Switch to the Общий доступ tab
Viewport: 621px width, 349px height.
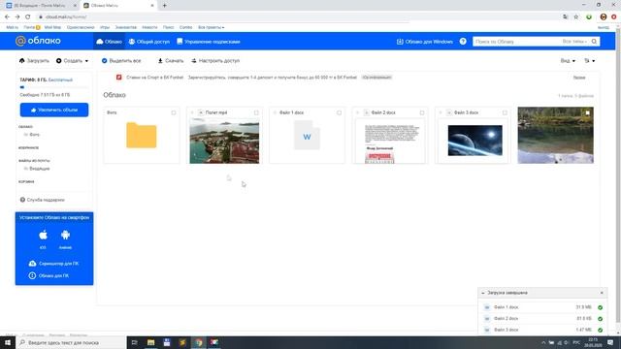(x=148, y=41)
